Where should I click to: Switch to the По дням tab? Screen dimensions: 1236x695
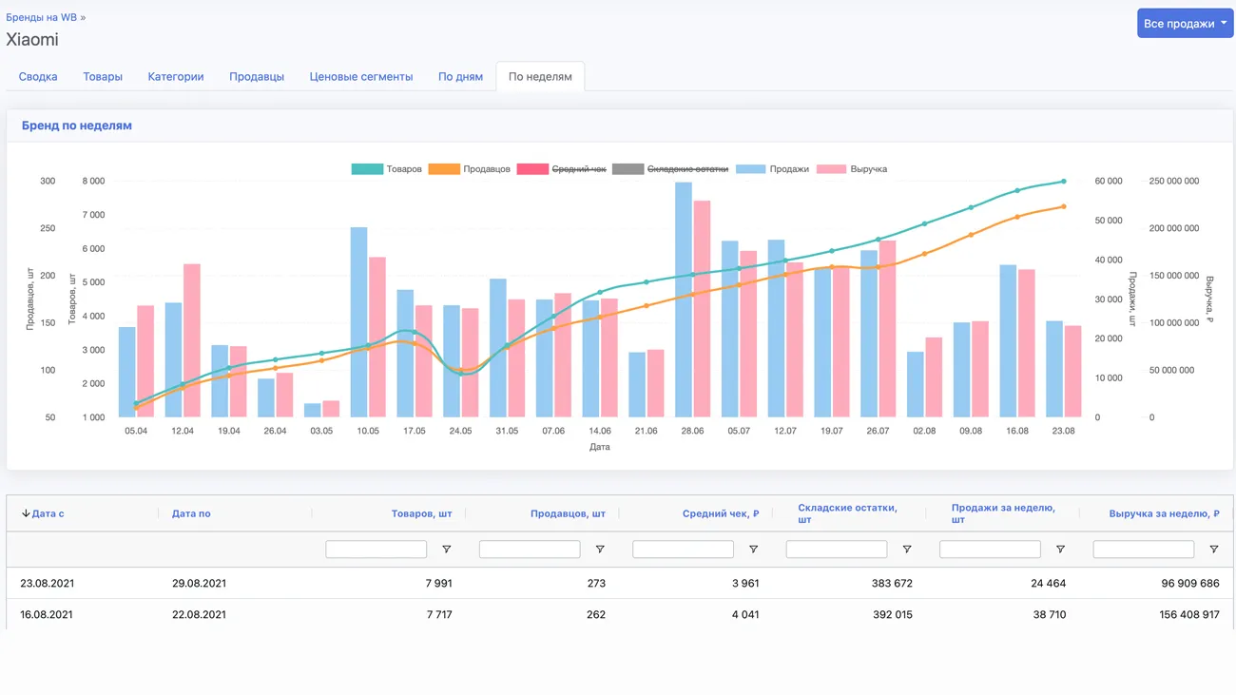point(460,77)
